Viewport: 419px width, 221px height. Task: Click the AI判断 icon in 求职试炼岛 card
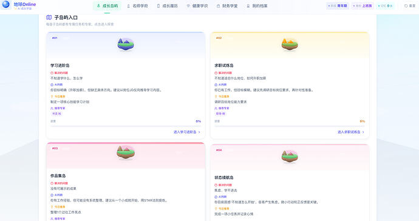[216, 85]
